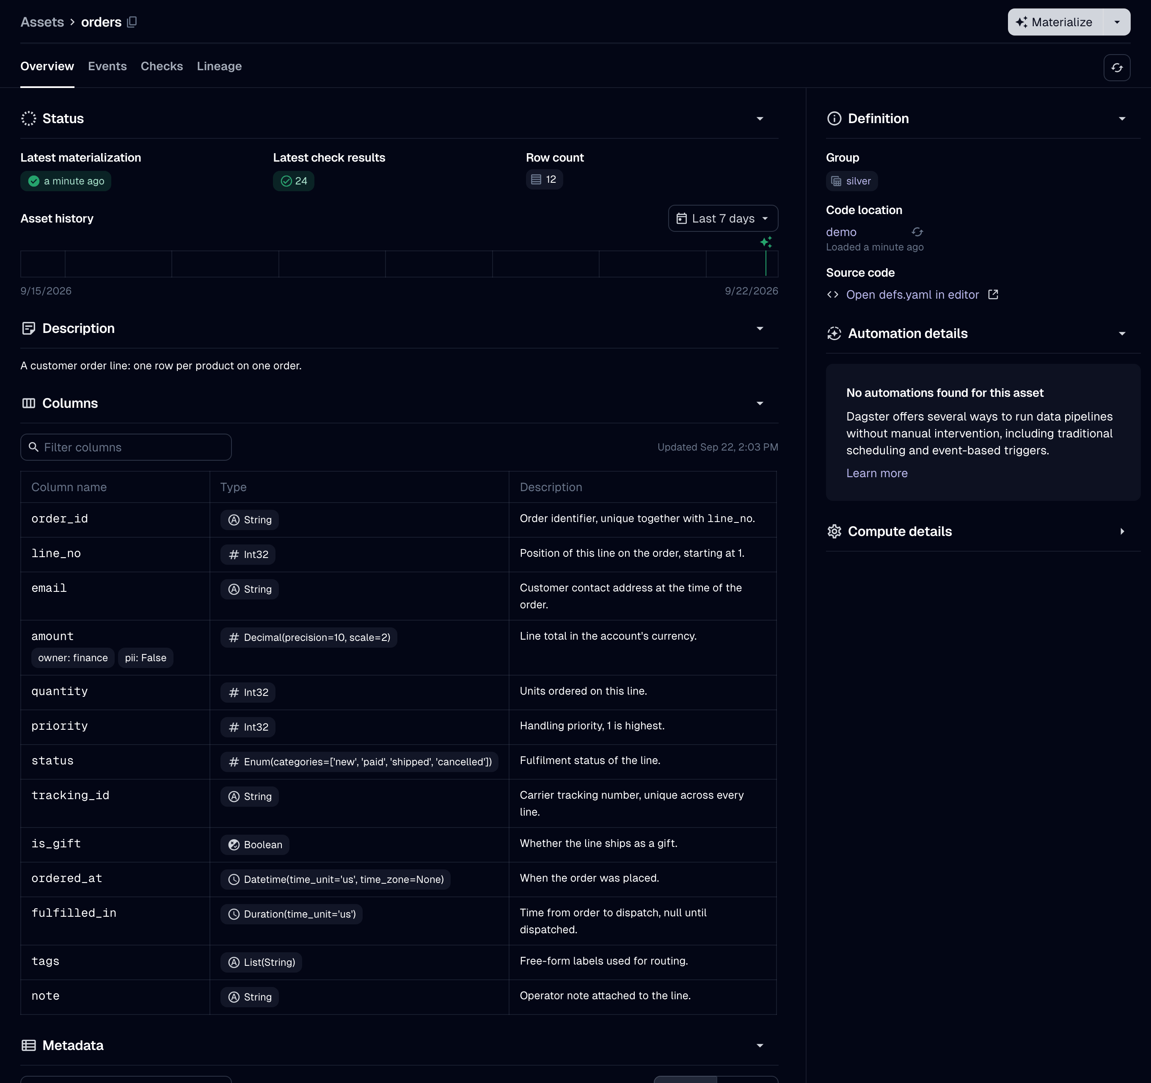1151x1083 pixels.
Task: Click the Metadata table icon
Action: point(28,1045)
